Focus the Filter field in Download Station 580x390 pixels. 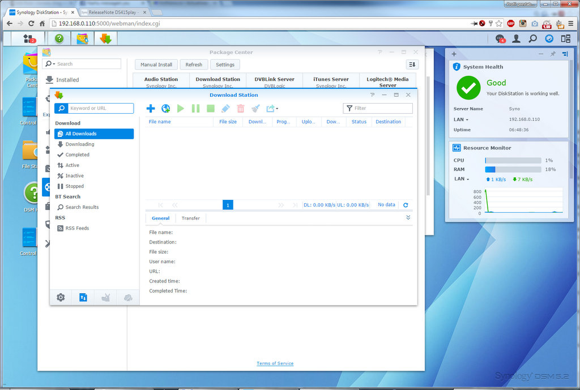pos(378,108)
